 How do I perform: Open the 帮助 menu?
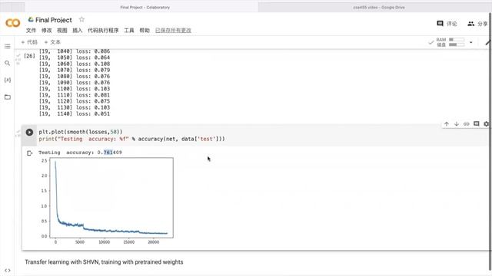coord(145,31)
